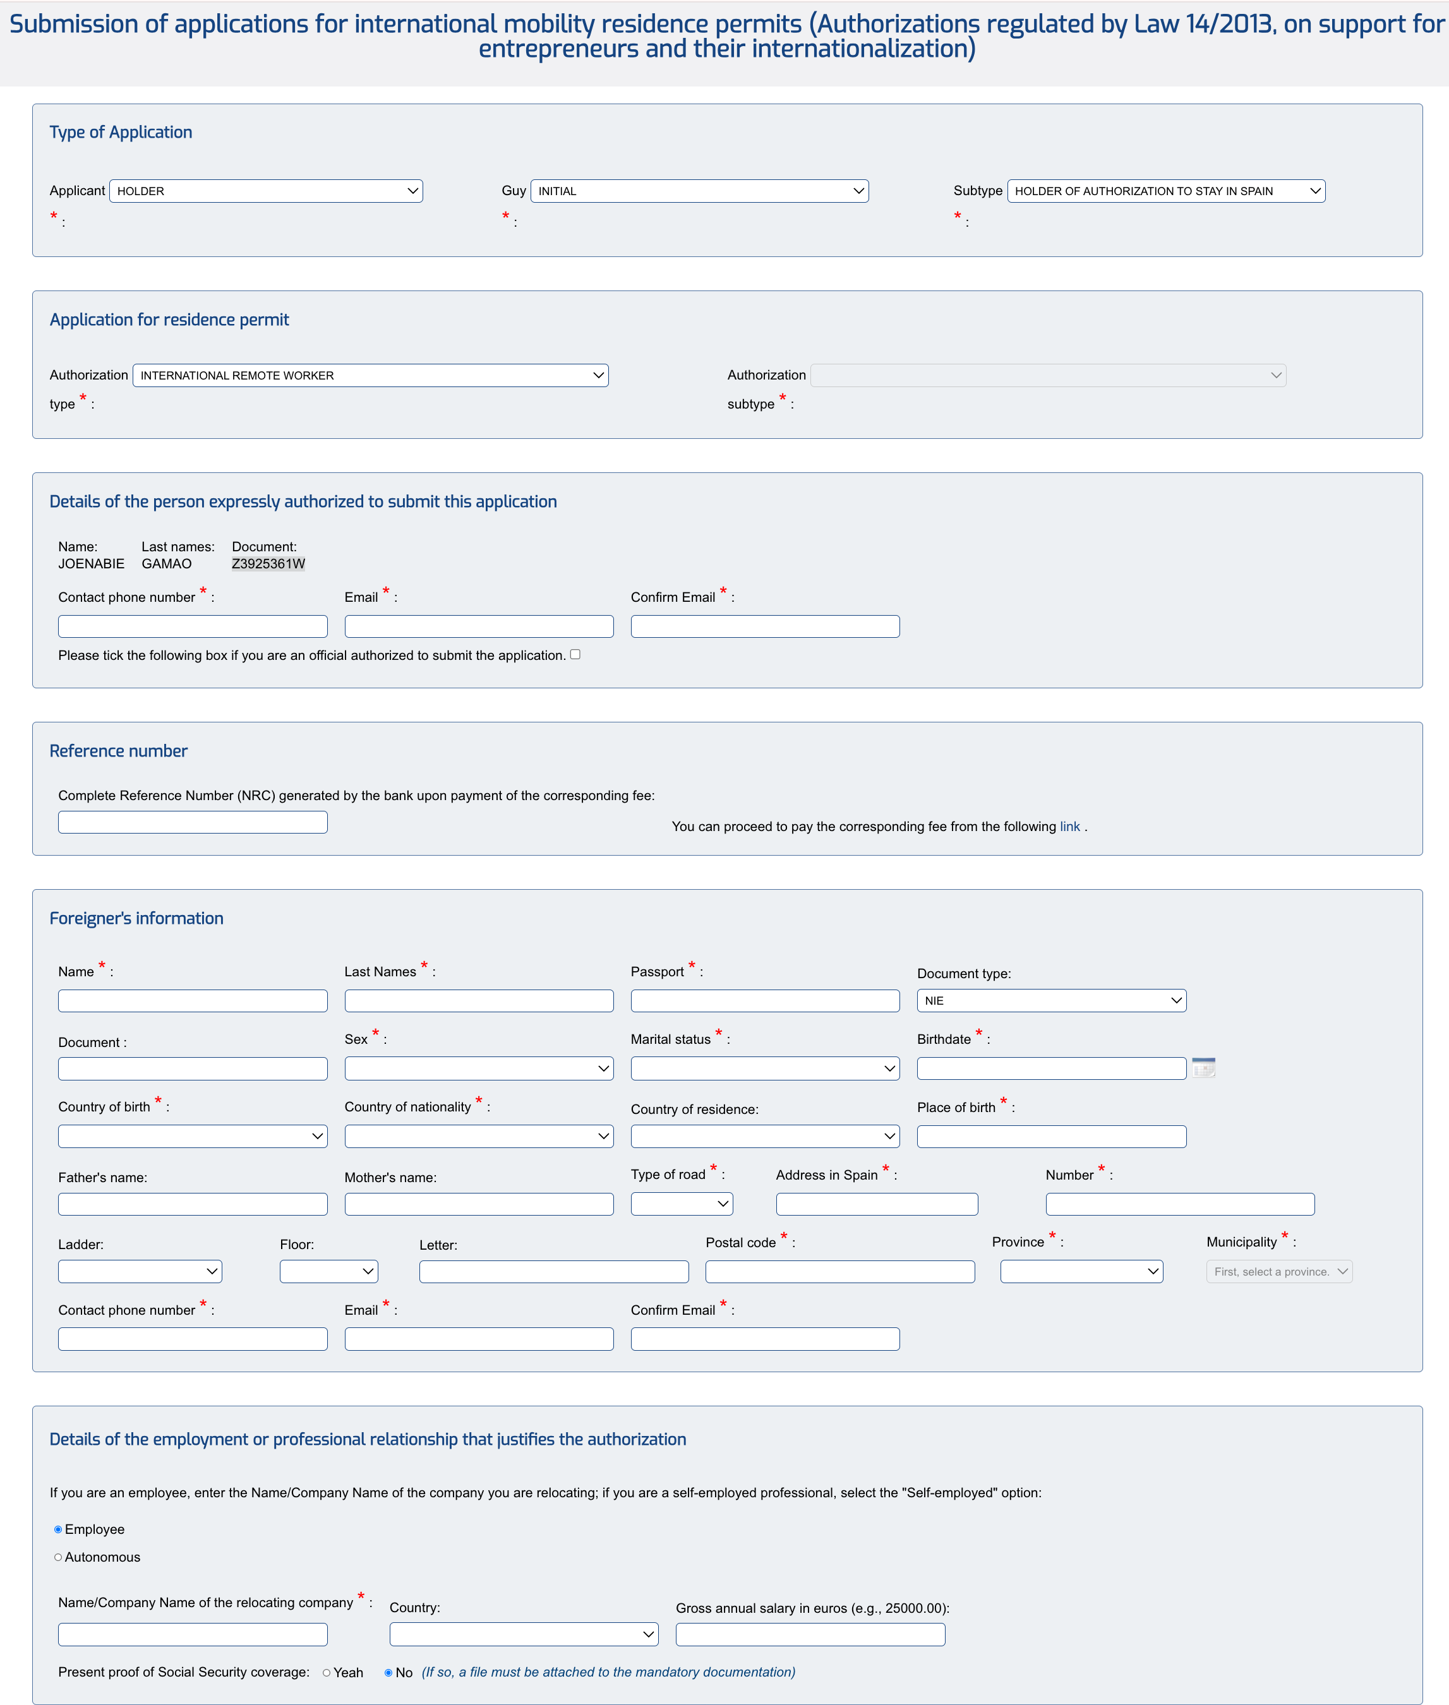Click the NRC reference number field

point(192,822)
